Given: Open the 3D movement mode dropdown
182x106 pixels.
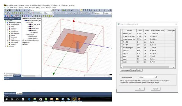Looking at the screenshot, I should [51, 13].
